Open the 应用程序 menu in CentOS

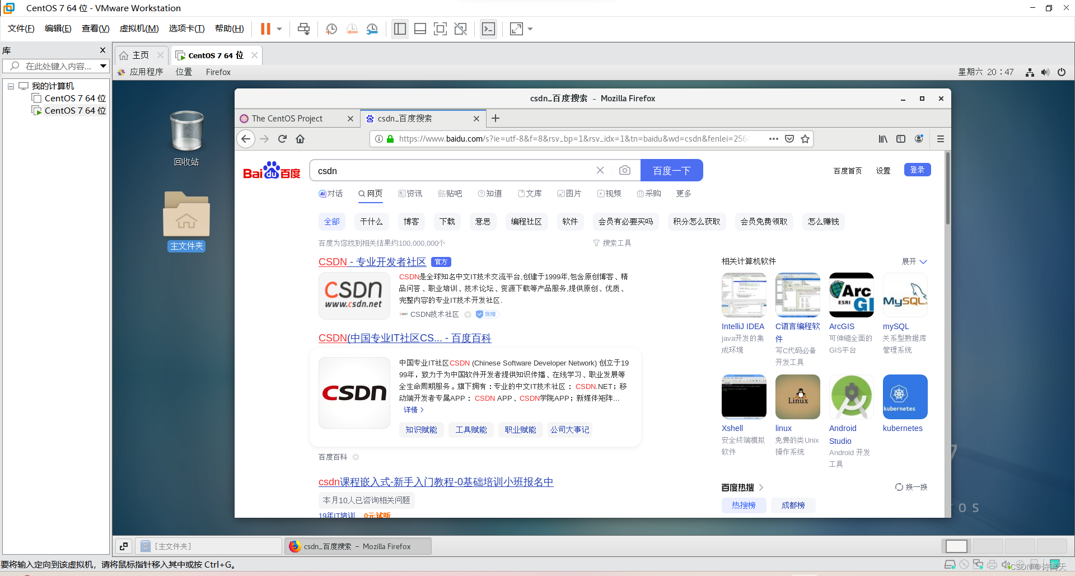[141, 72]
